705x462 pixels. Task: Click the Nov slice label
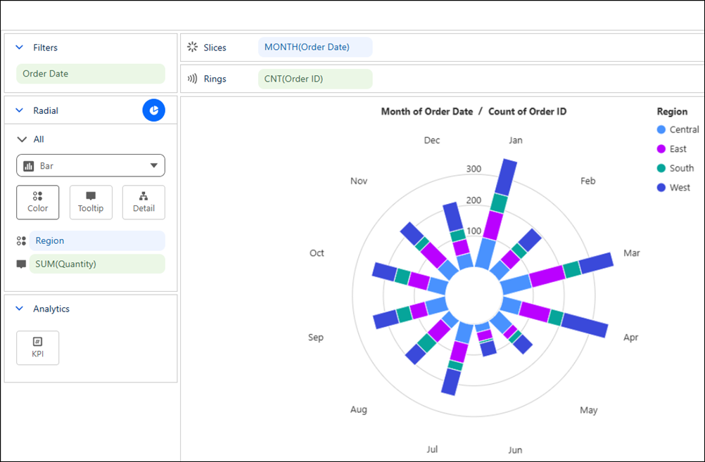359,181
